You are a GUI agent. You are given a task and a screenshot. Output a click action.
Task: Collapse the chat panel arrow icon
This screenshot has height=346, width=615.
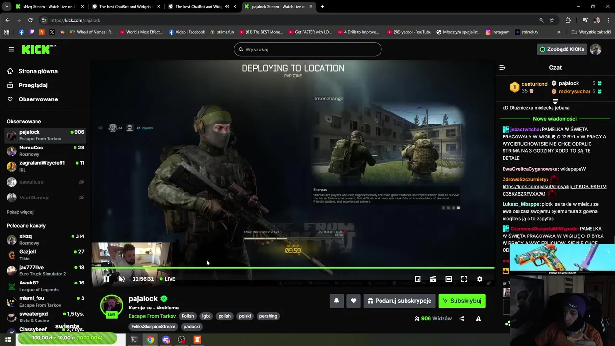502,68
